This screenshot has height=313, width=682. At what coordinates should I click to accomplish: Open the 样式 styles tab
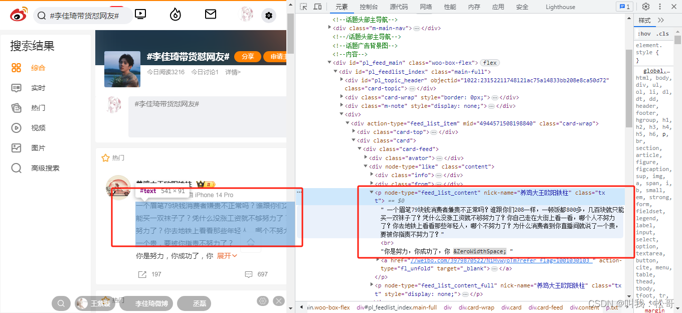(x=644, y=21)
